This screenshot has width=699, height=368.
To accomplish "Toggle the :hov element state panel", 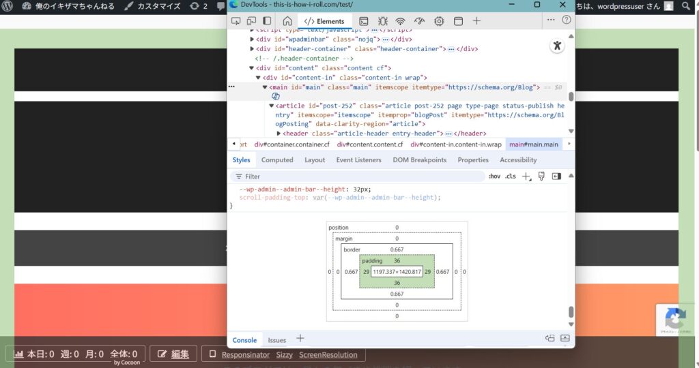I will 494,177.
